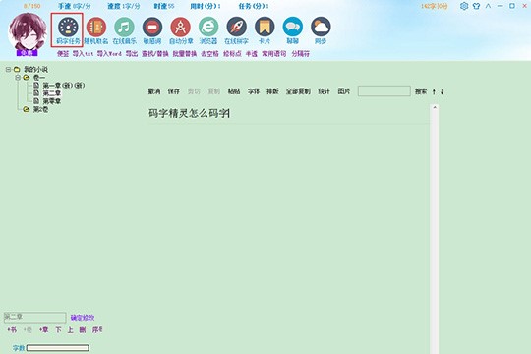Select the 第2卷 label in the tree
Viewport: 531px width, 354px height.
tap(40, 109)
